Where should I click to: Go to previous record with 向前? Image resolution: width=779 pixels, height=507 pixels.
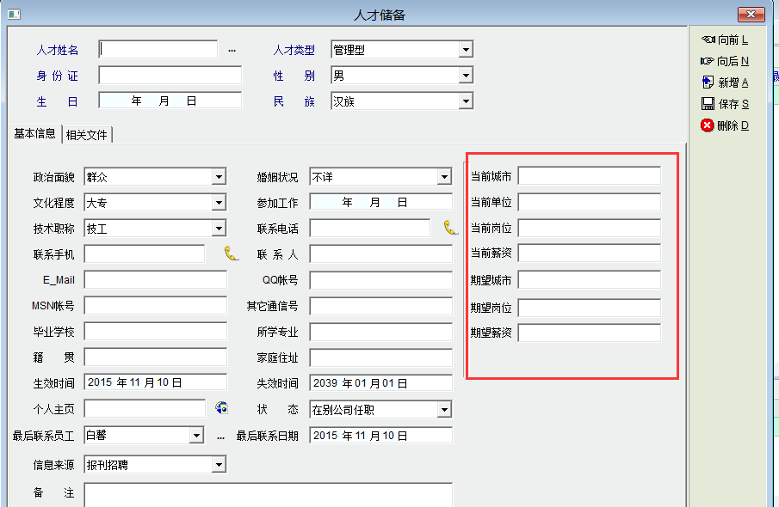tap(724, 40)
